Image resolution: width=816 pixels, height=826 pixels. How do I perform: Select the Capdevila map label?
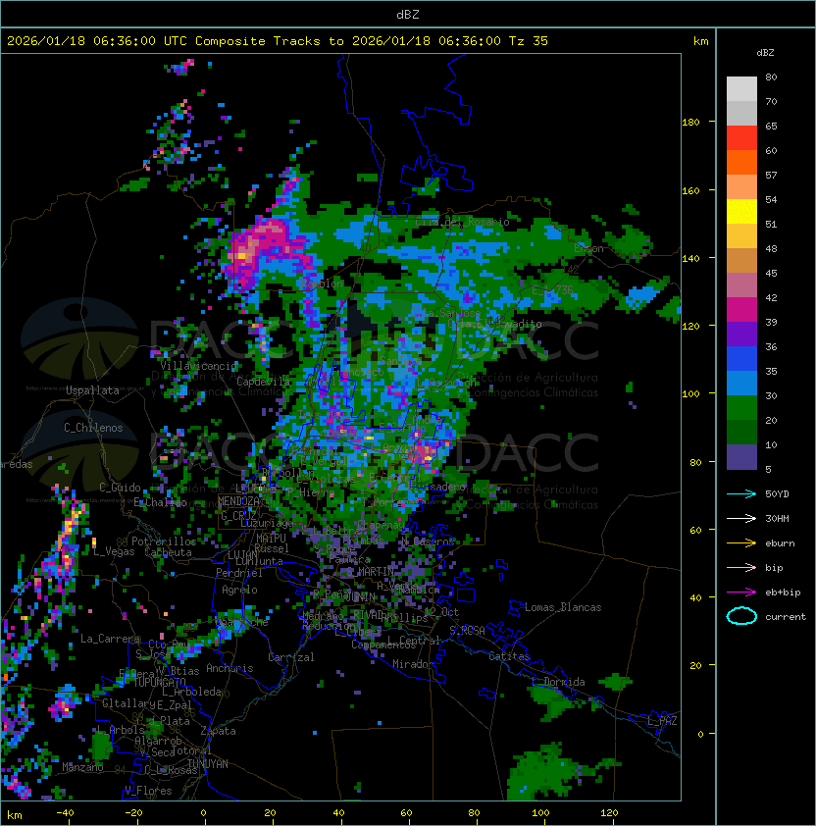(263, 382)
